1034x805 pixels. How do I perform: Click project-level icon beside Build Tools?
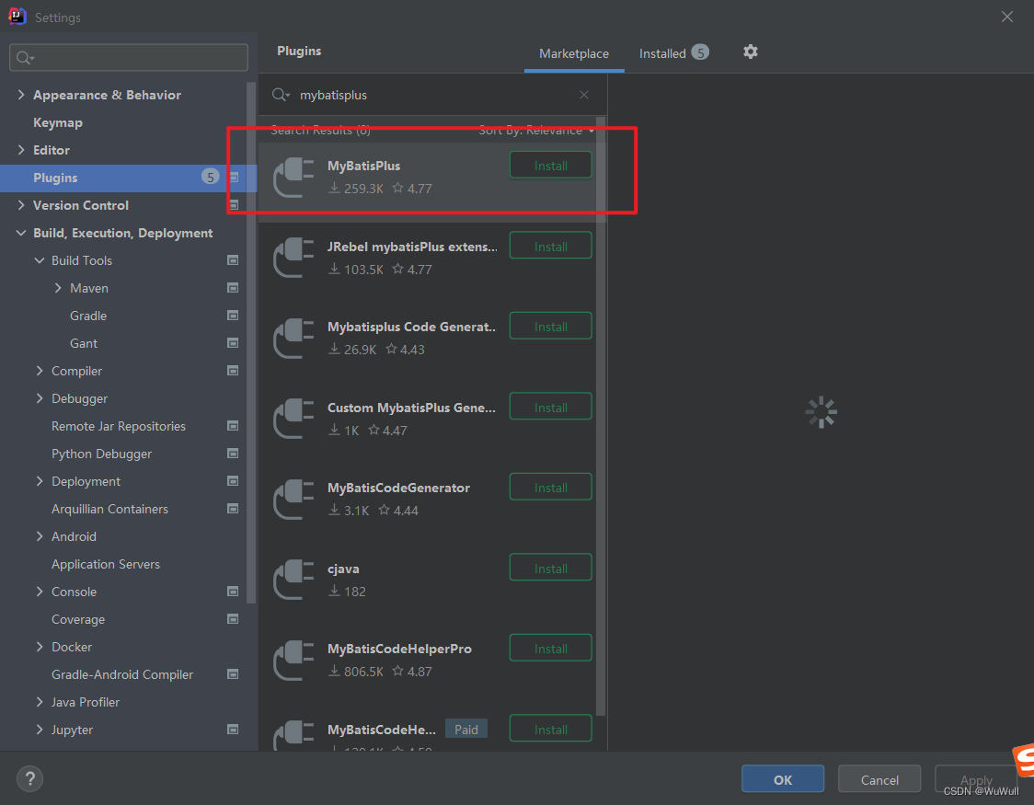click(x=233, y=260)
